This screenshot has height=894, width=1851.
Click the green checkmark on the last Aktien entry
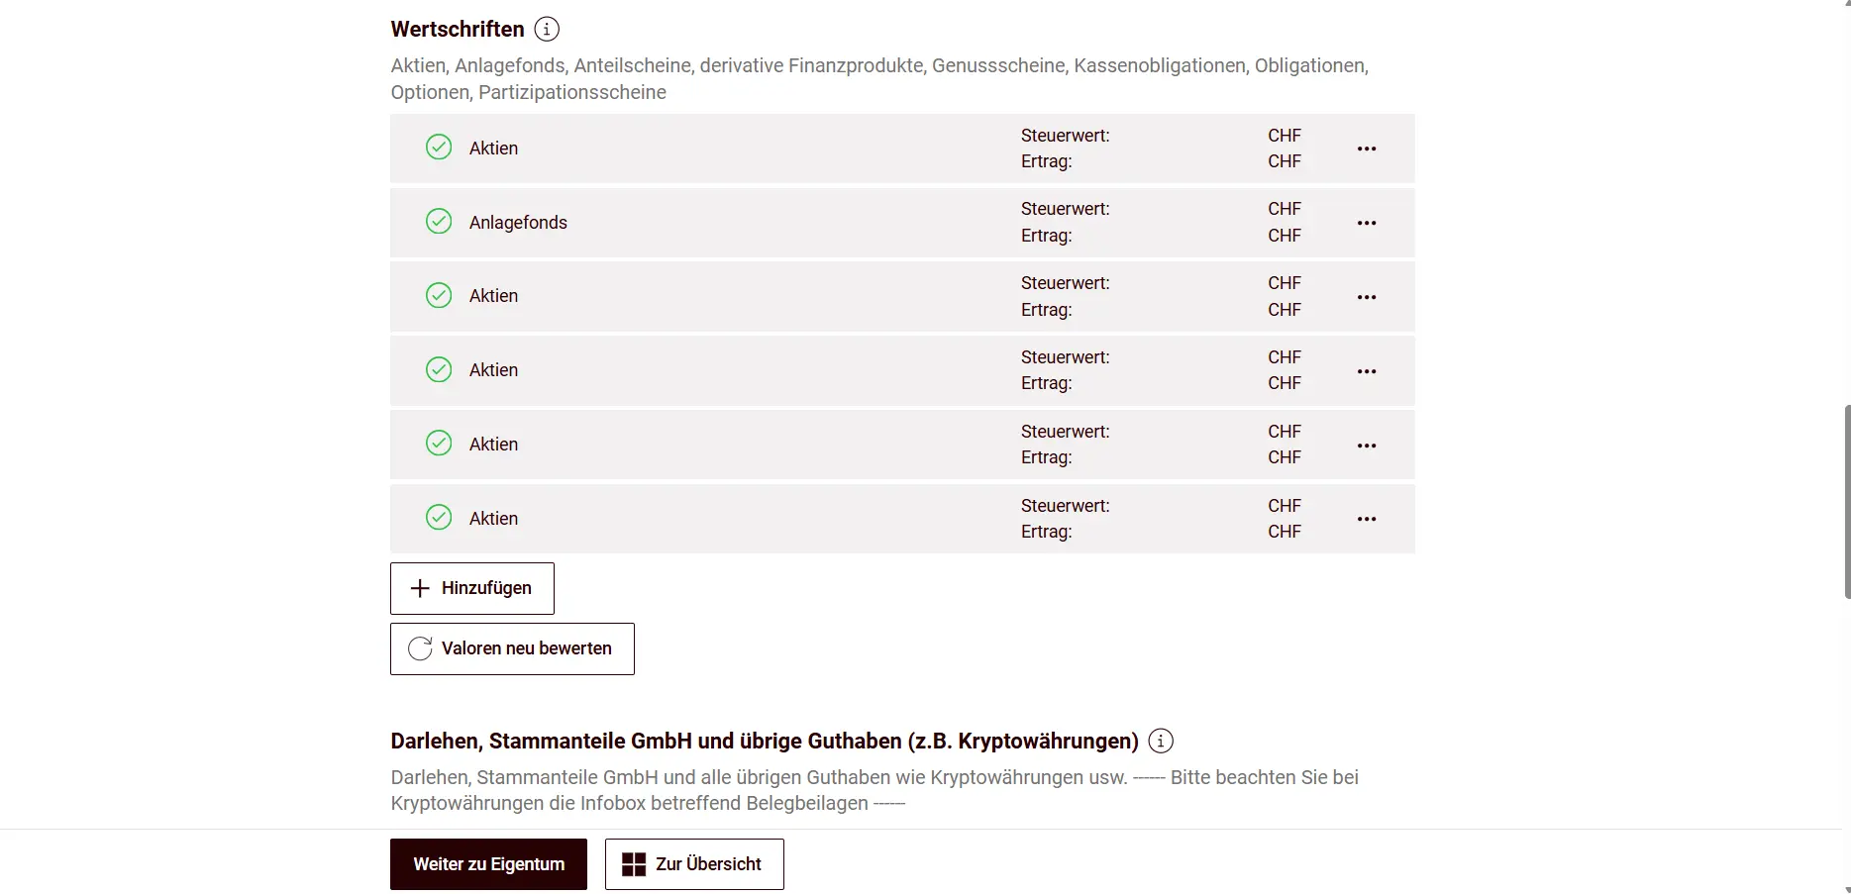pyautogui.click(x=439, y=517)
